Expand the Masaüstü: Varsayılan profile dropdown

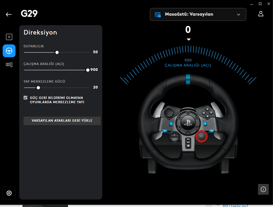point(198,14)
